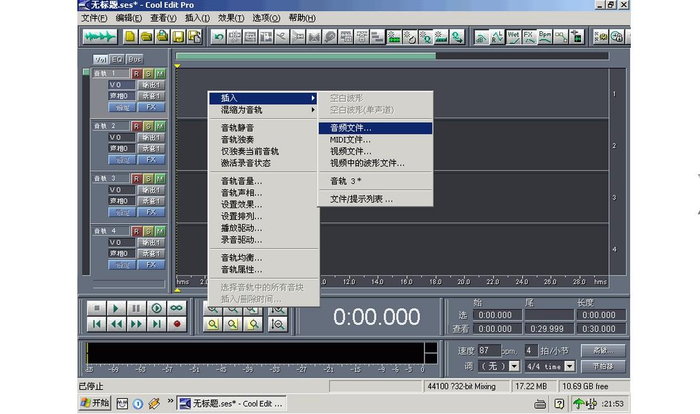
Task: Undo the last action
Action: coord(218,36)
